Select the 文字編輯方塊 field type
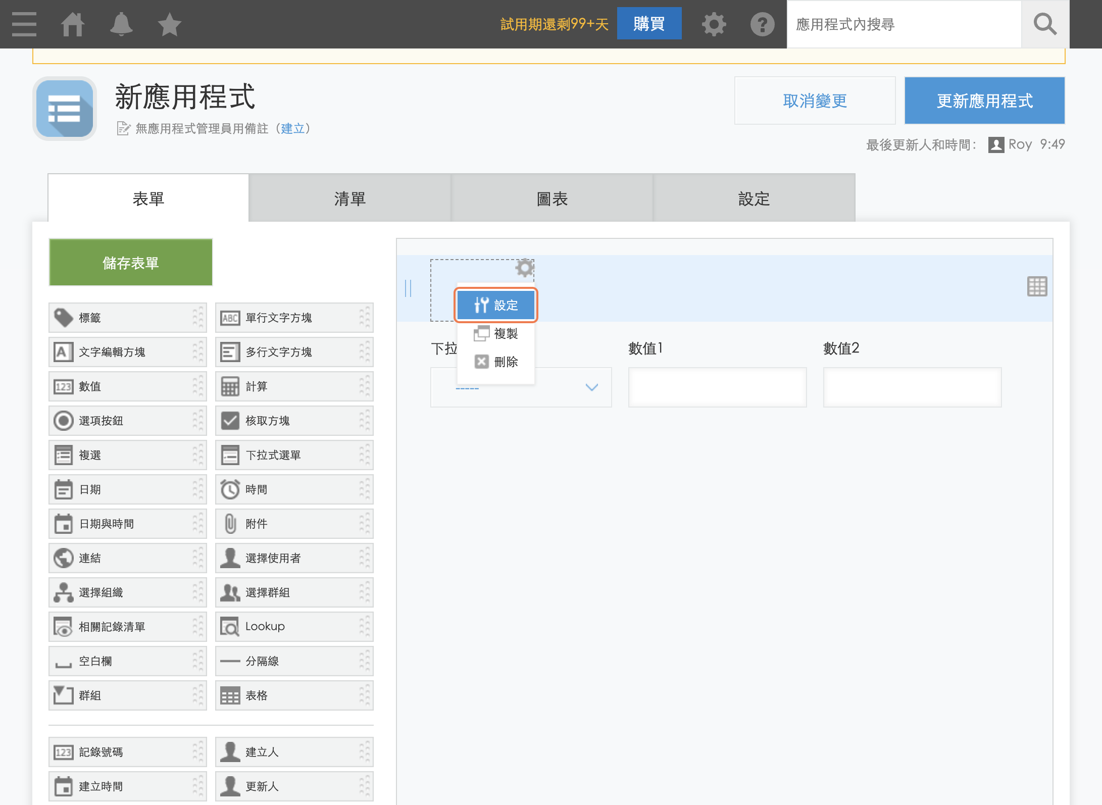 tap(128, 352)
